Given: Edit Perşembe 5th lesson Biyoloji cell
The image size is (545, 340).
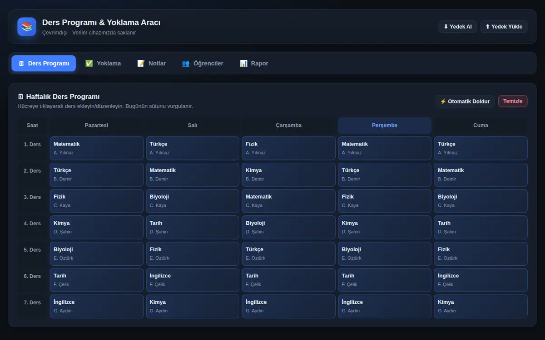Looking at the screenshot, I should click(x=385, y=253).
